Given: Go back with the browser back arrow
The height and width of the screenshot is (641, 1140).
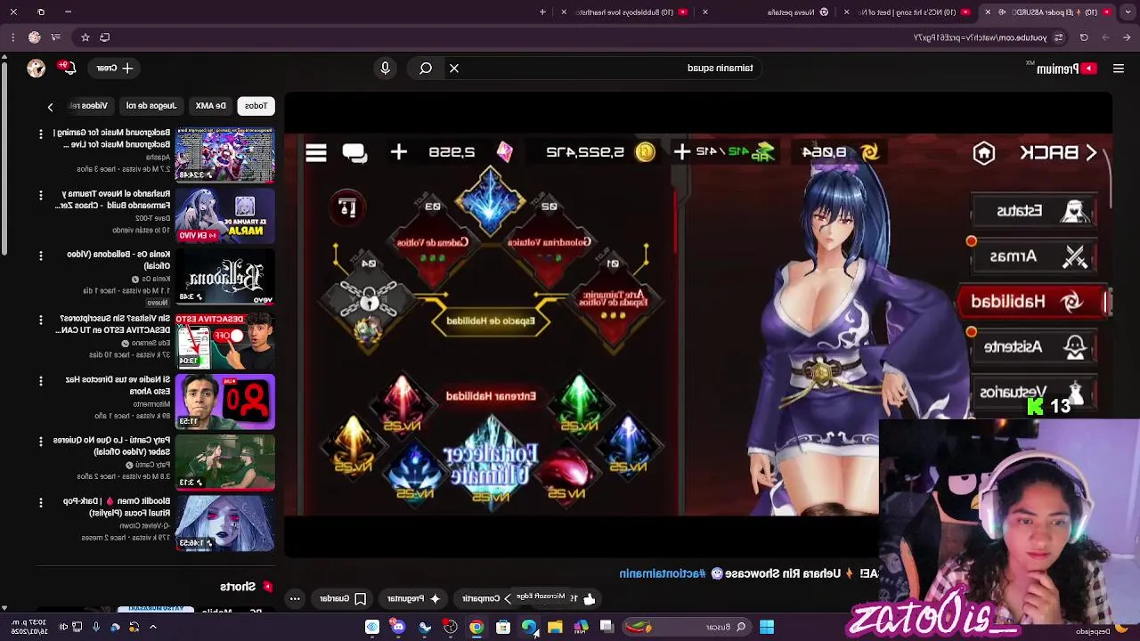Looking at the screenshot, I should click(1127, 37).
